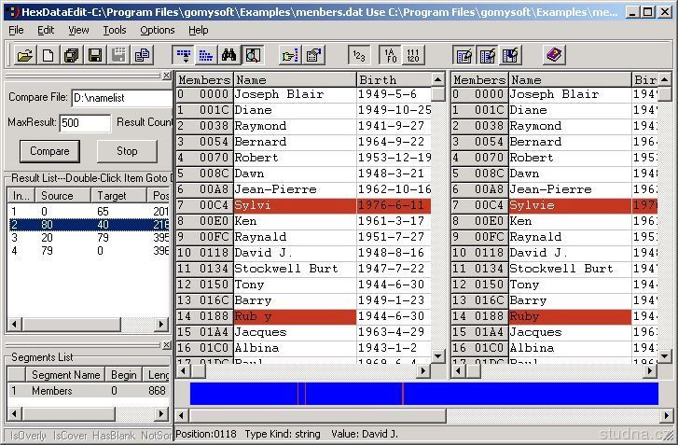Image resolution: width=678 pixels, height=445 pixels.
Task: Click the Segment Name column header
Action: (x=65, y=374)
